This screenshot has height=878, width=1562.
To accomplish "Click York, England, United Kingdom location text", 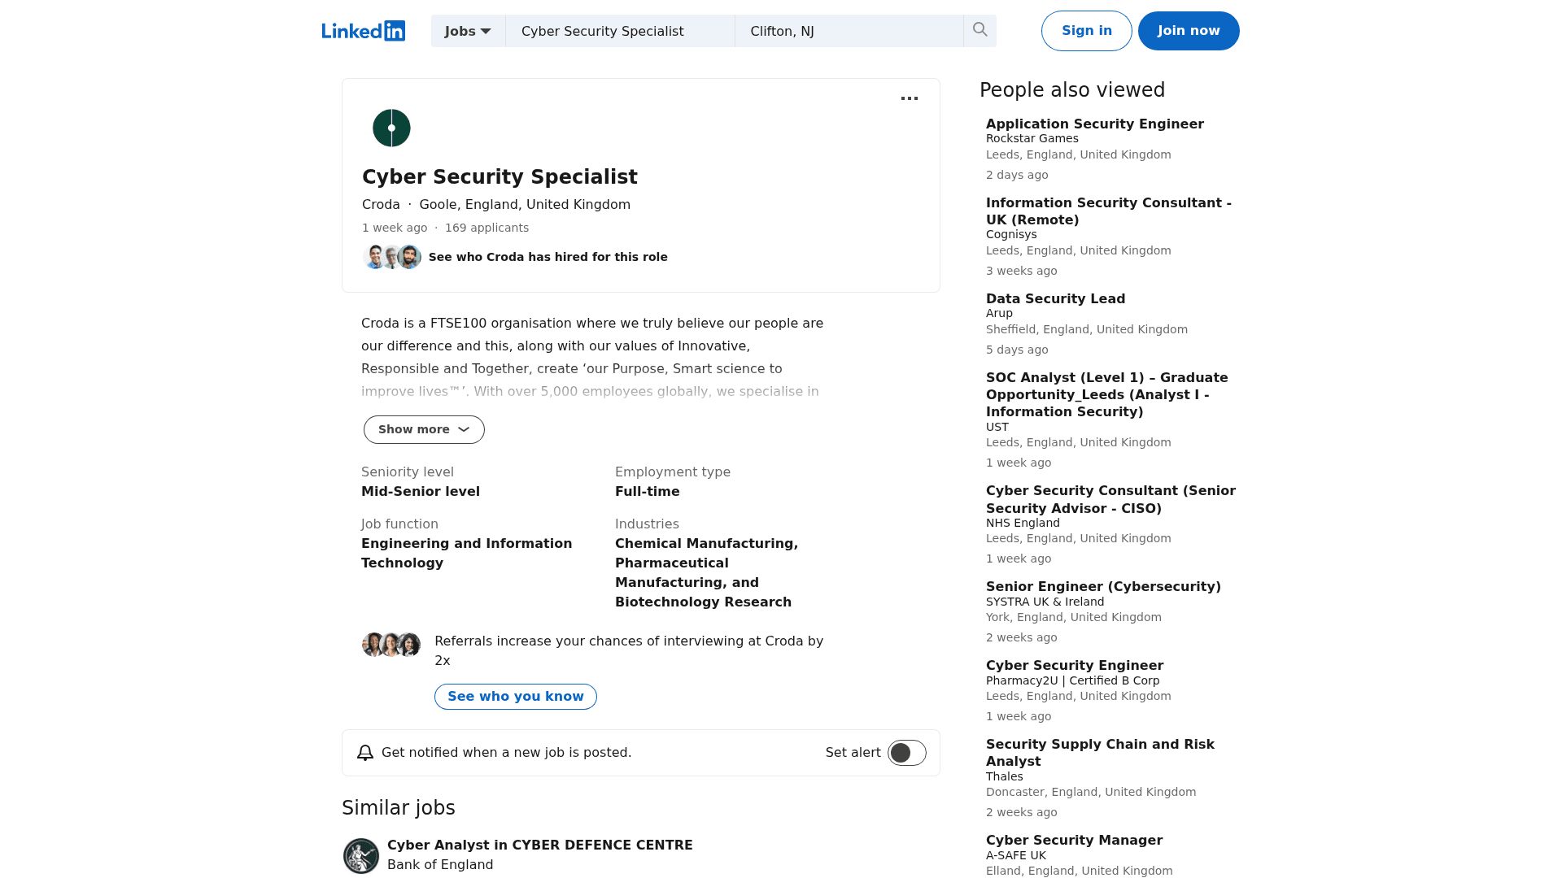I will (1074, 618).
